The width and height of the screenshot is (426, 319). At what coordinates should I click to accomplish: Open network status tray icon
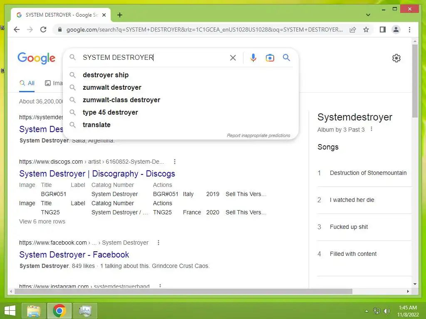click(377, 311)
